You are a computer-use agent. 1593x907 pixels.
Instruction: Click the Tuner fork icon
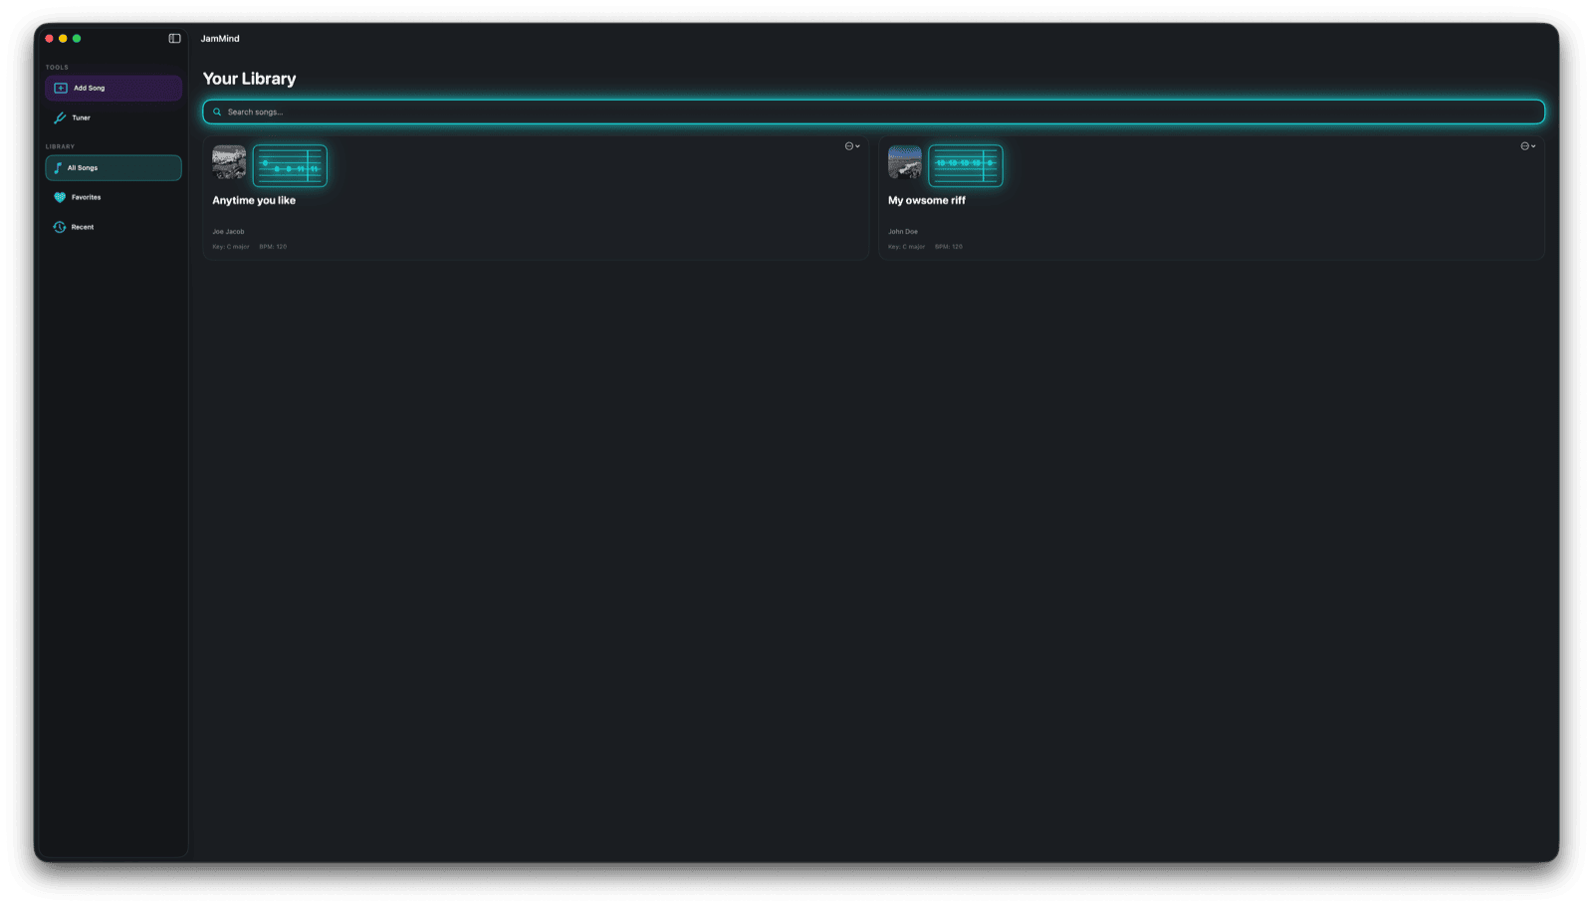click(60, 117)
